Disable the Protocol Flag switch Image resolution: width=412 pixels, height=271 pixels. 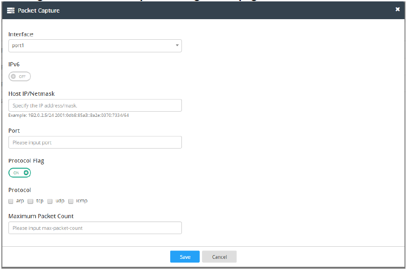click(19, 172)
